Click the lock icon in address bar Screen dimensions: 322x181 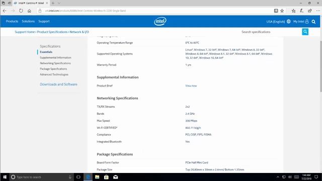click(x=40, y=11)
